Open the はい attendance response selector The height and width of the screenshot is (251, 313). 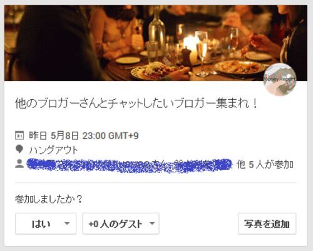point(46,223)
